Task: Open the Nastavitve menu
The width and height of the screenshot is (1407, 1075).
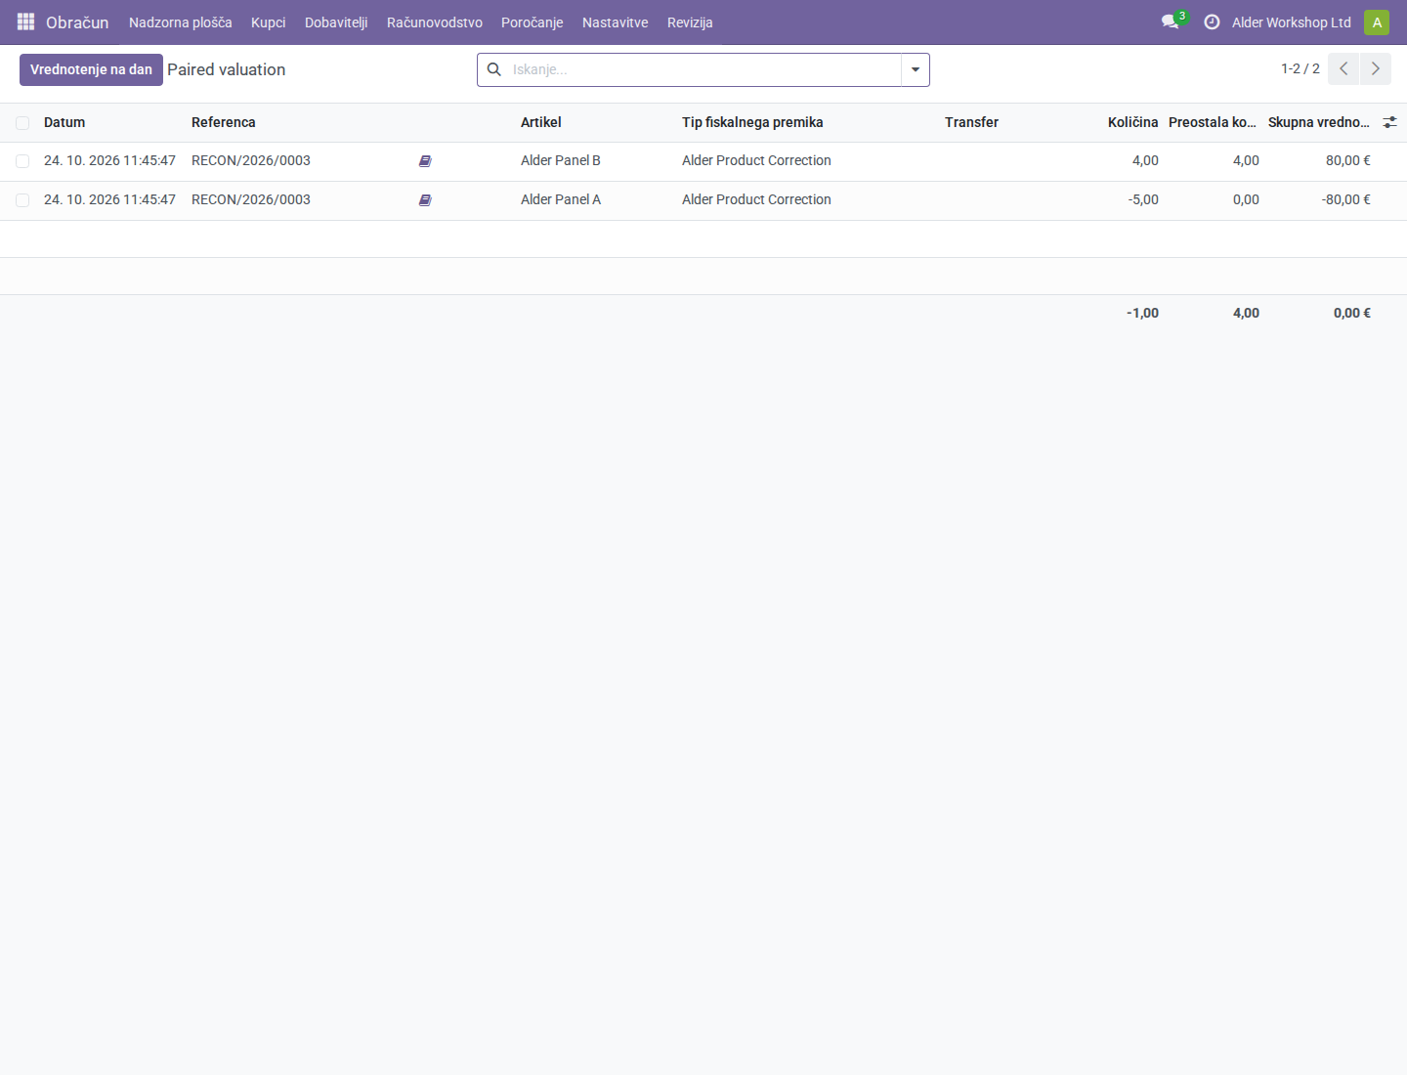Action: [x=616, y=22]
